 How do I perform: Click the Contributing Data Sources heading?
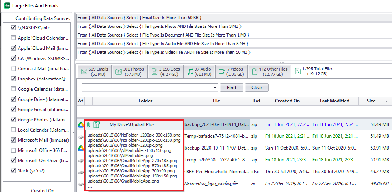coord(43,18)
